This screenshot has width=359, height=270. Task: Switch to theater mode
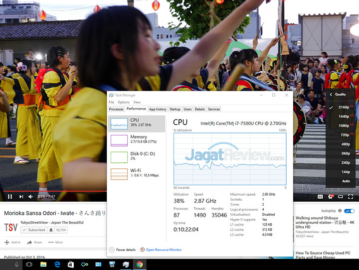[341, 197]
